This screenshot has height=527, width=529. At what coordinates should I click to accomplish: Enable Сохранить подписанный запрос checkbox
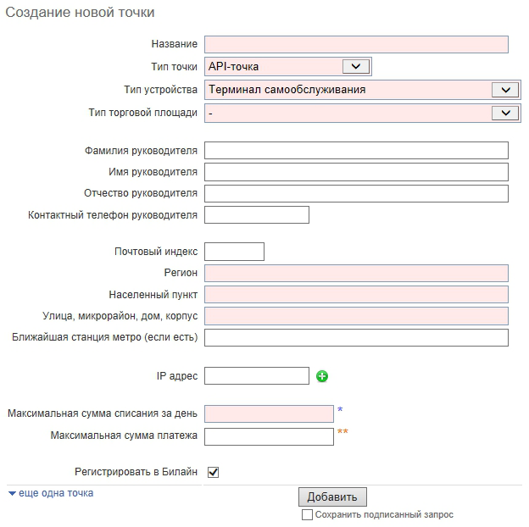(307, 514)
